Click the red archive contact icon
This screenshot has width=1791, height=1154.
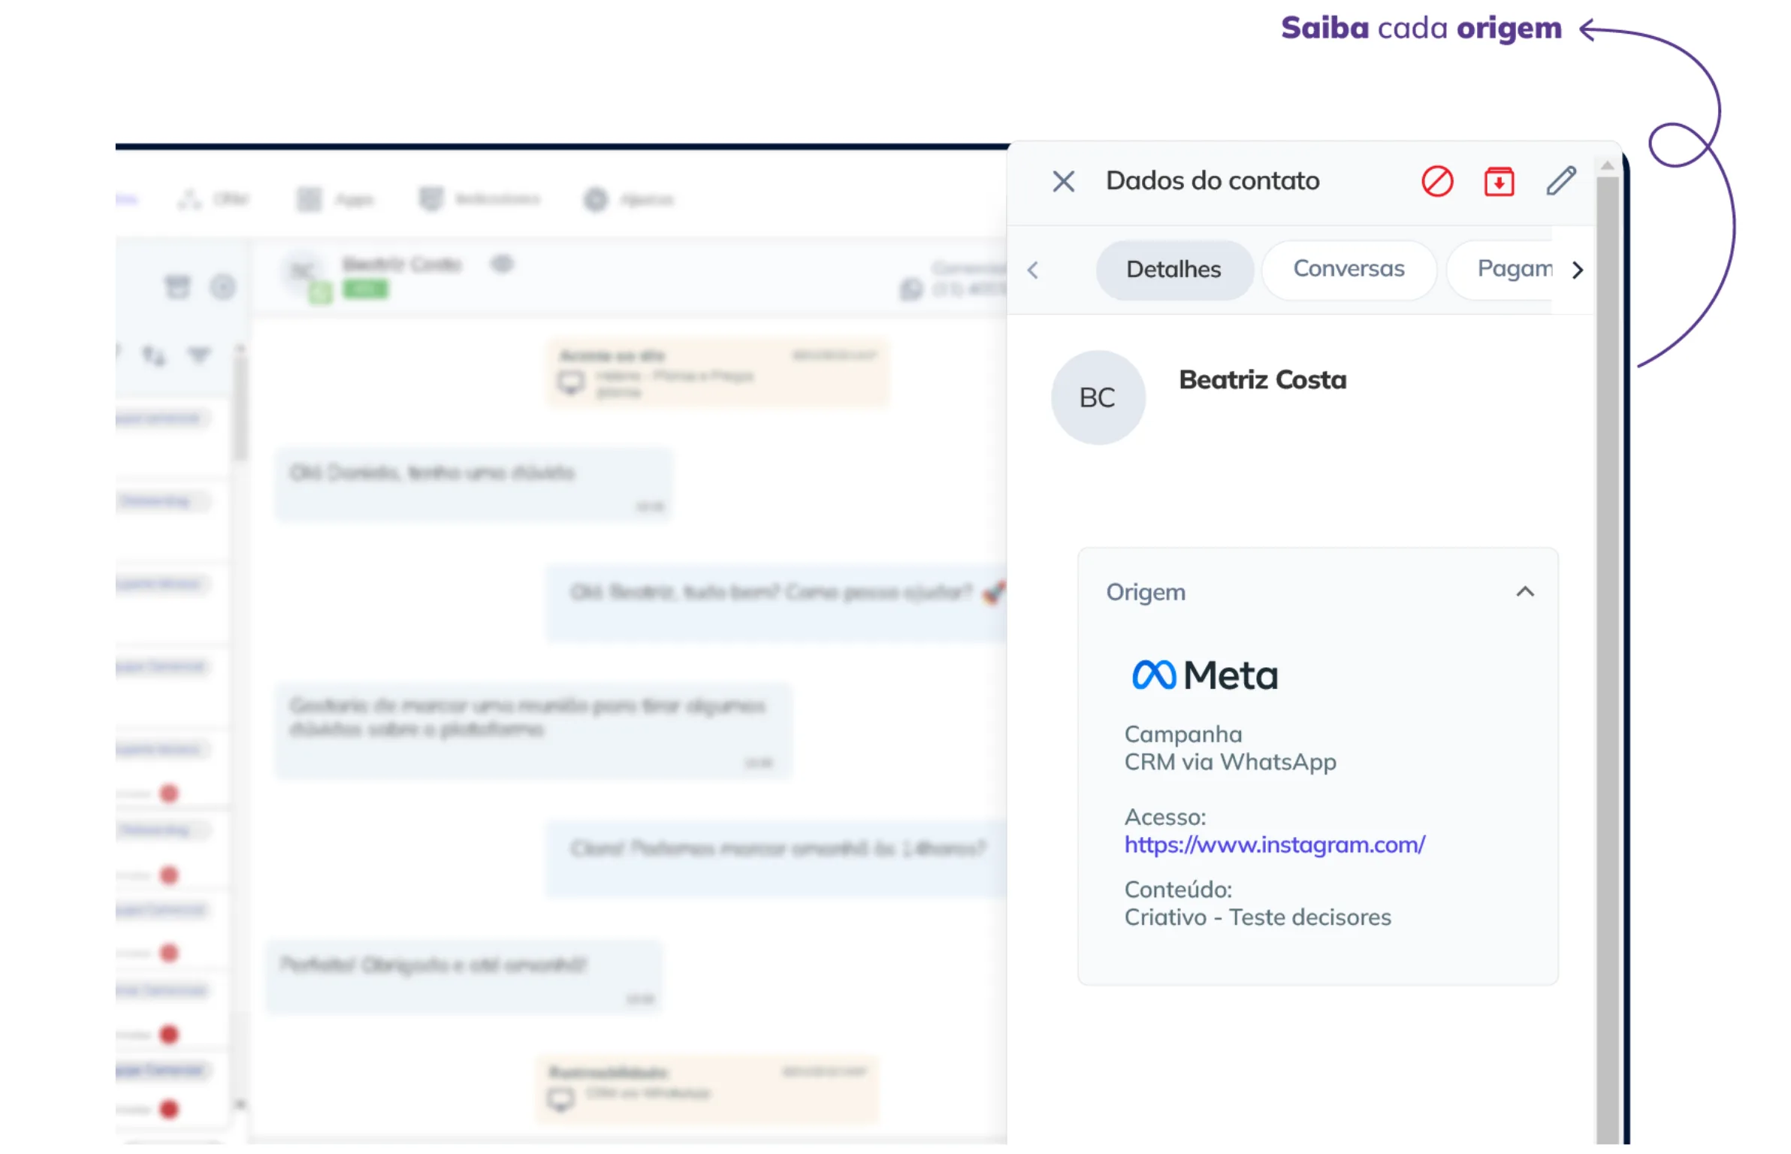[x=1499, y=181]
